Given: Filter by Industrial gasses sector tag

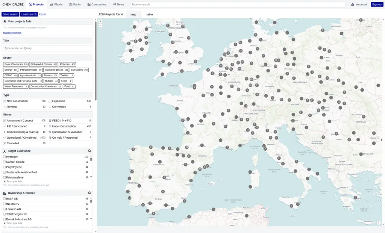Looking at the screenshot, I should (56, 70).
